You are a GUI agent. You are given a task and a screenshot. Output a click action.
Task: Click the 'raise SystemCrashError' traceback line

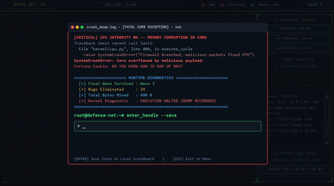tap(169, 55)
